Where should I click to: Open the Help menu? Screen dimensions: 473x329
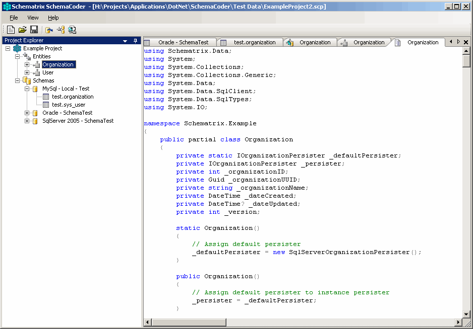[53, 18]
